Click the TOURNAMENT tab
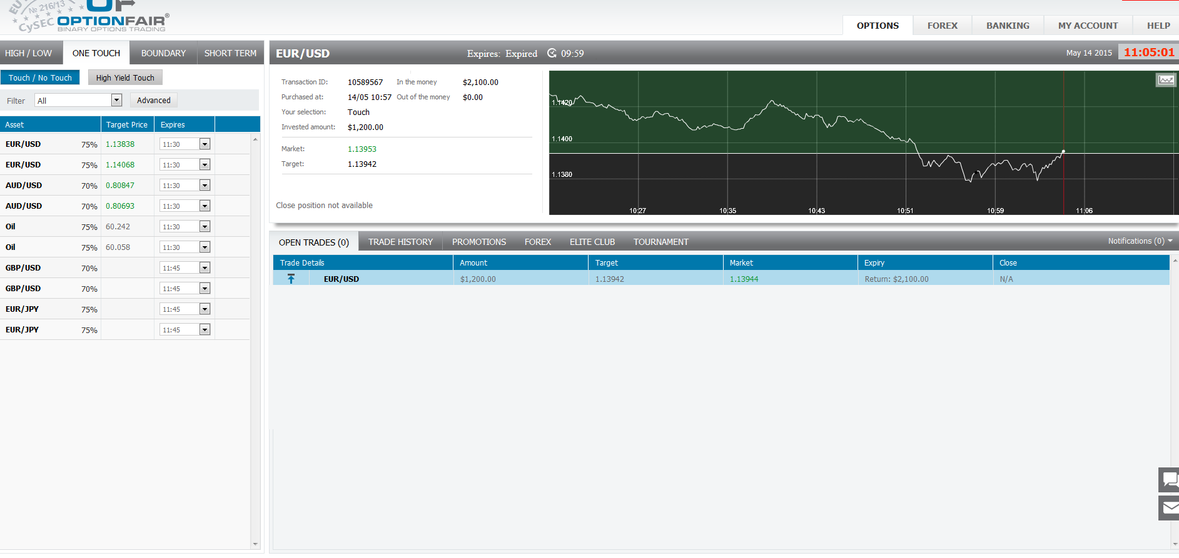Screen dimensions: 1179x558 coord(660,242)
